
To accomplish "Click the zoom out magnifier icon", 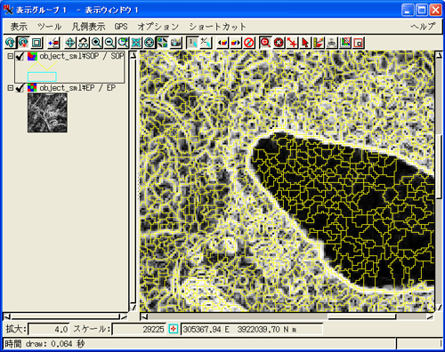I will click(109, 43).
